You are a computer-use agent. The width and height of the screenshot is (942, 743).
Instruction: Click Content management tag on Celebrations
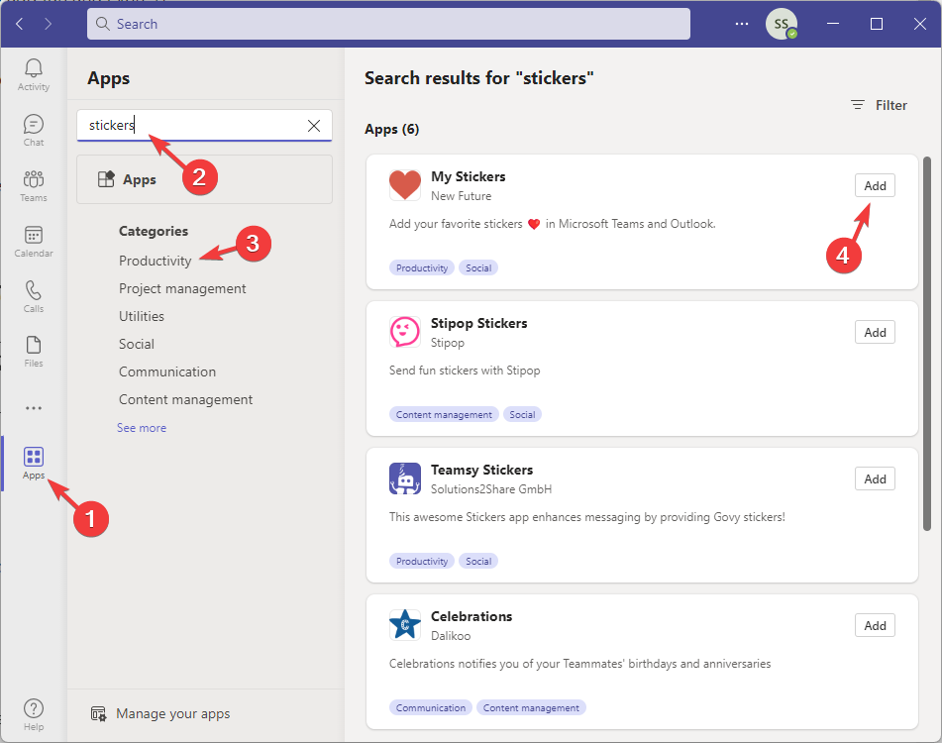coord(531,707)
